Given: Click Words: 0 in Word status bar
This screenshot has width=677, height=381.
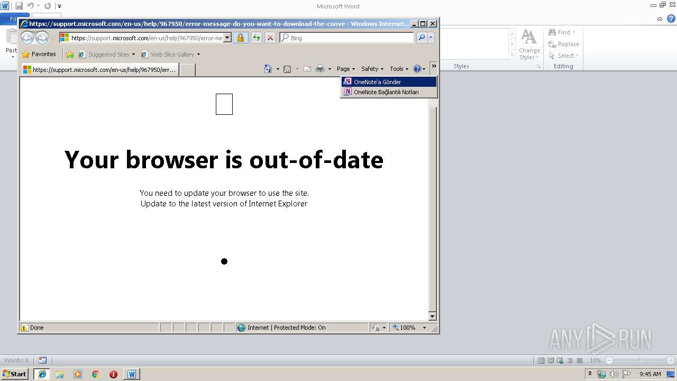Looking at the screenshot, I should [16, 360].
